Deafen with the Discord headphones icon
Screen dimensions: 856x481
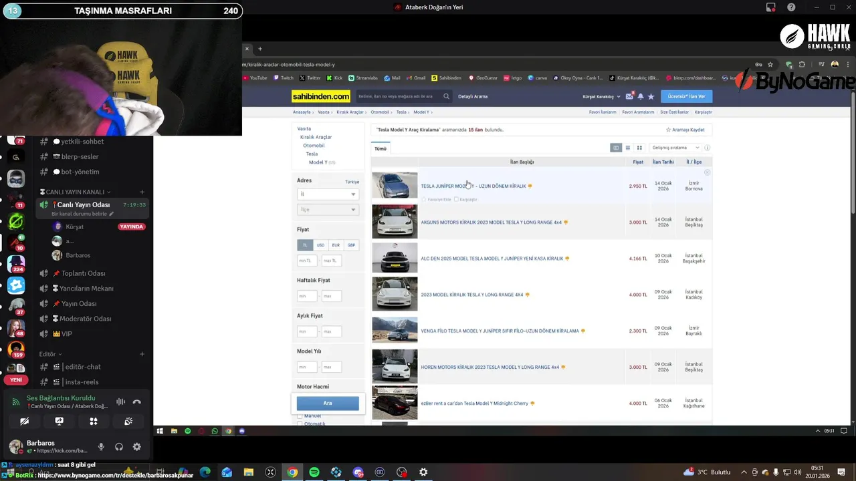pos(119,447)
